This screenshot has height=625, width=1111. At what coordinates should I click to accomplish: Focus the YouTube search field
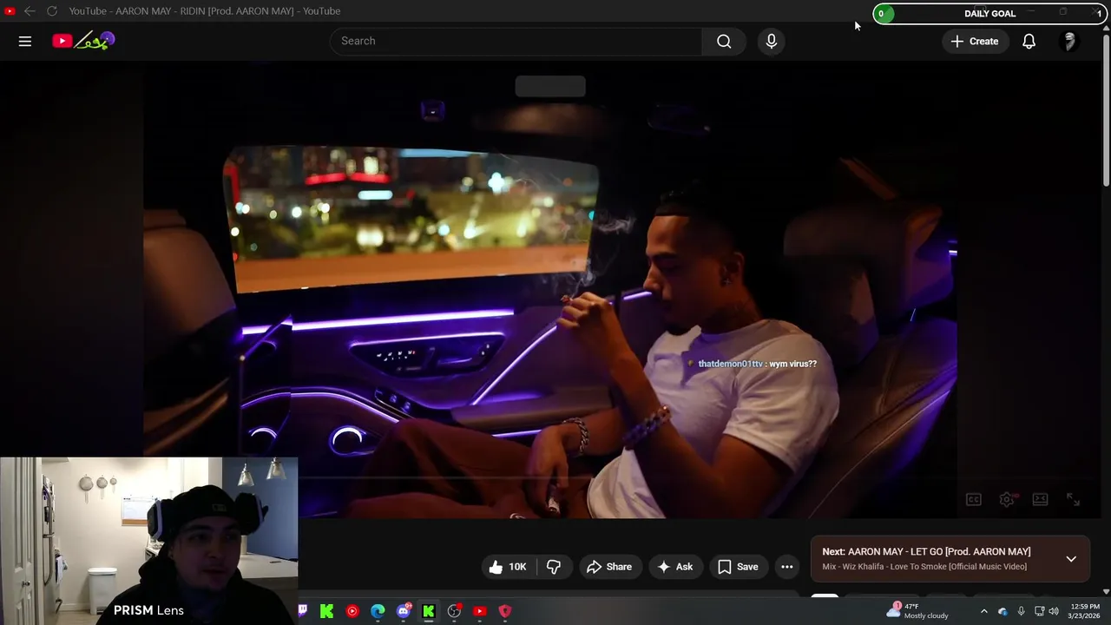516,41
